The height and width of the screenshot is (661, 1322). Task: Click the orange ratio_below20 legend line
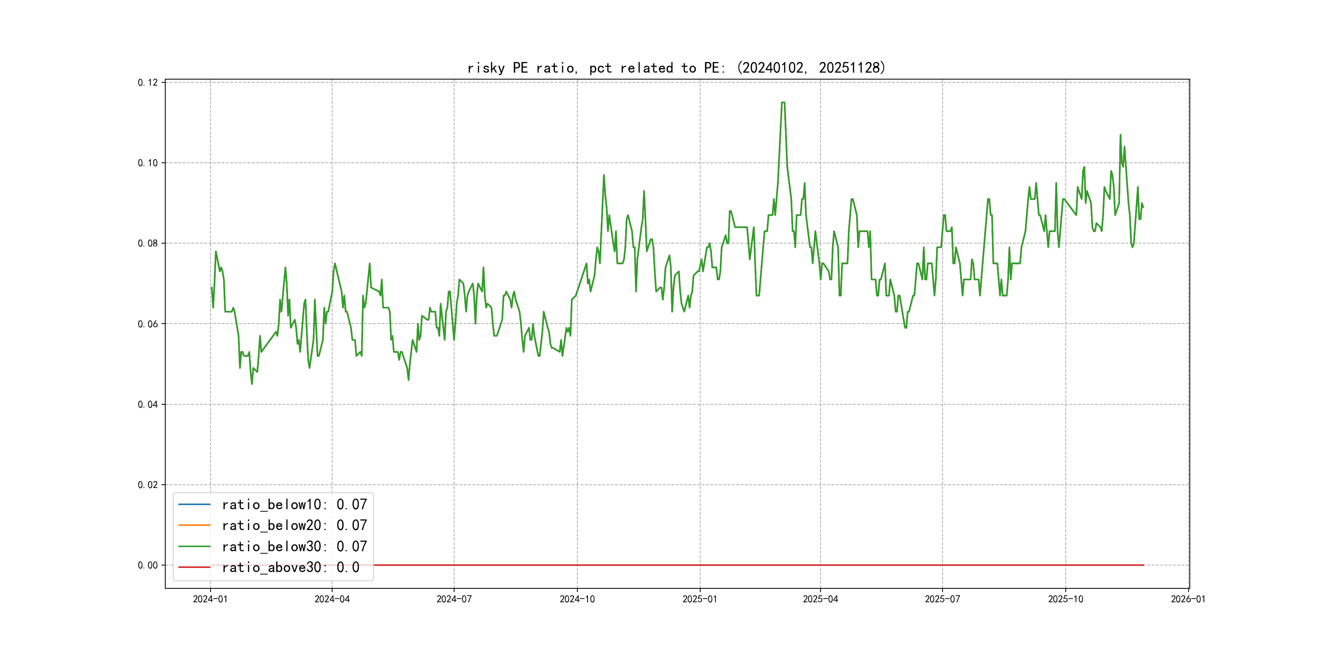click(194, 526)
